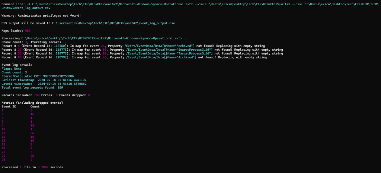Click the Flags: None line
Screen dimensions: 381x173
pyautogui.click(x=11, y=69)
